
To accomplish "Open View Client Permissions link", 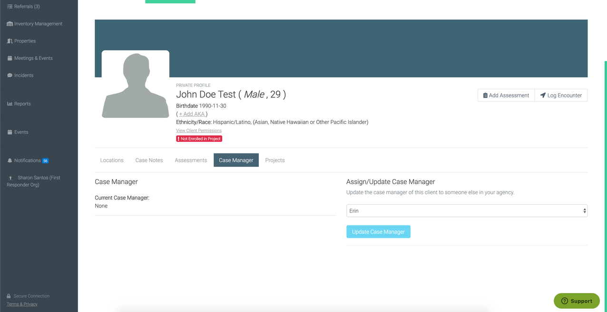I will 199,131.
